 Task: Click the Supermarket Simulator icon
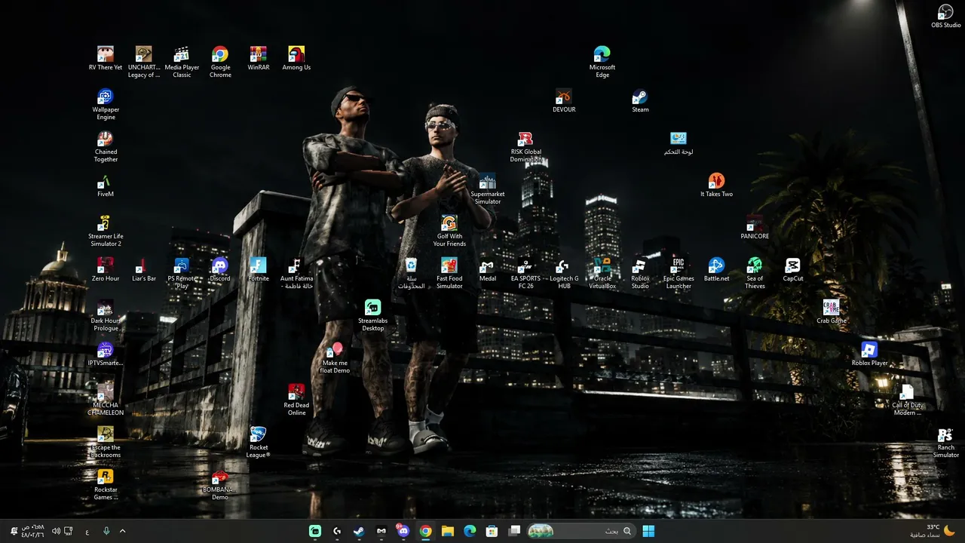[488, 189]
